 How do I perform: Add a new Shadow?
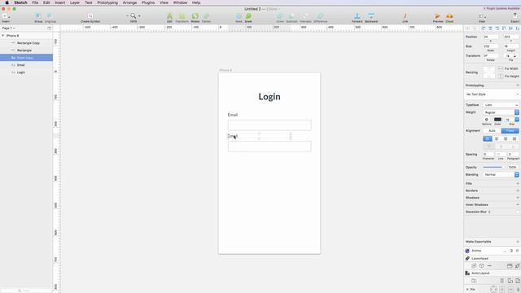[x=518, y=197]
